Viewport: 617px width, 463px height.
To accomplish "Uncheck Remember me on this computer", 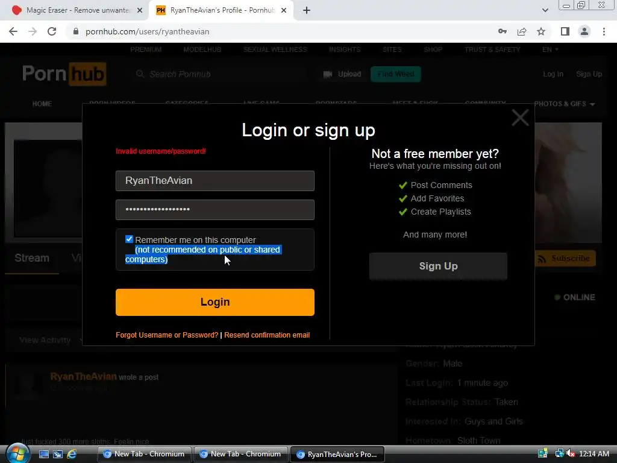I will point(129,239).
